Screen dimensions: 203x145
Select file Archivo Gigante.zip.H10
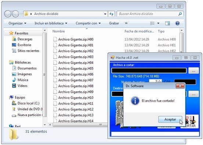coord(76,98)
